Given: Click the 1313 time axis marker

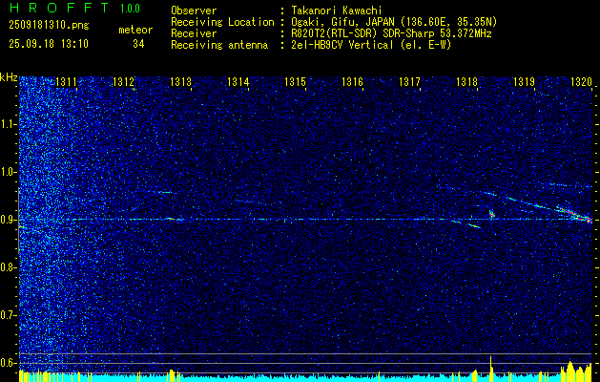Looking at the screenshot, I should [180, 81].
